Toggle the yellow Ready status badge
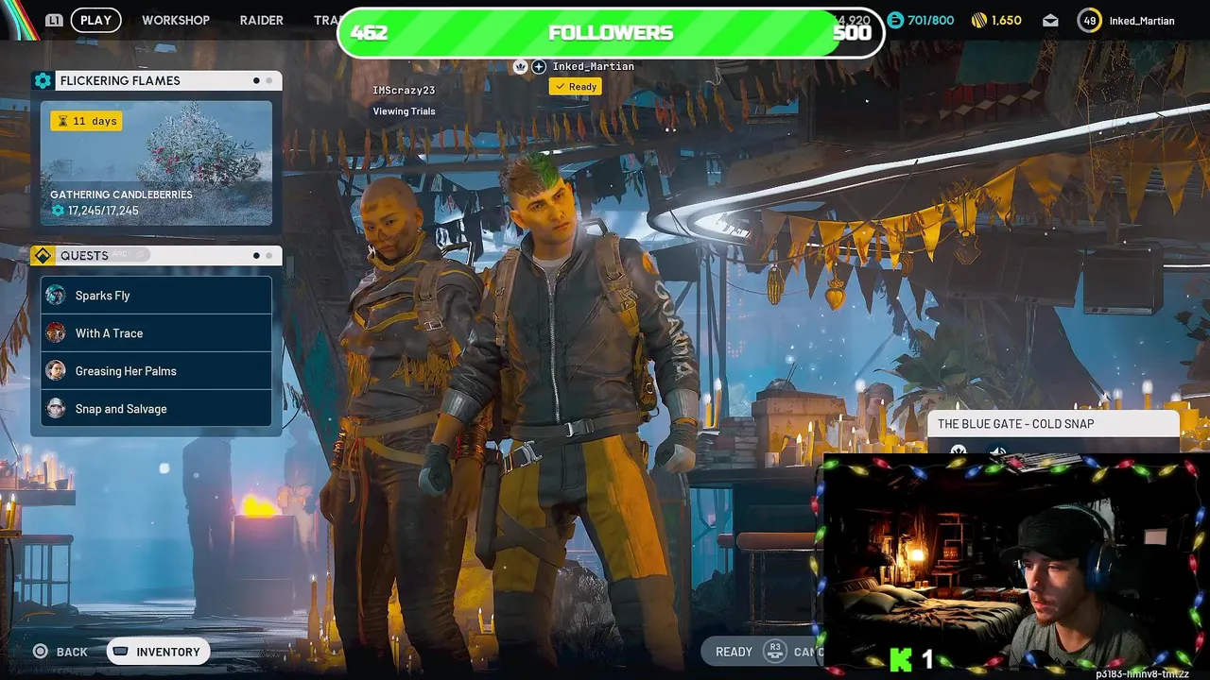Viewport: 1210px width, 680px height. 576,87
